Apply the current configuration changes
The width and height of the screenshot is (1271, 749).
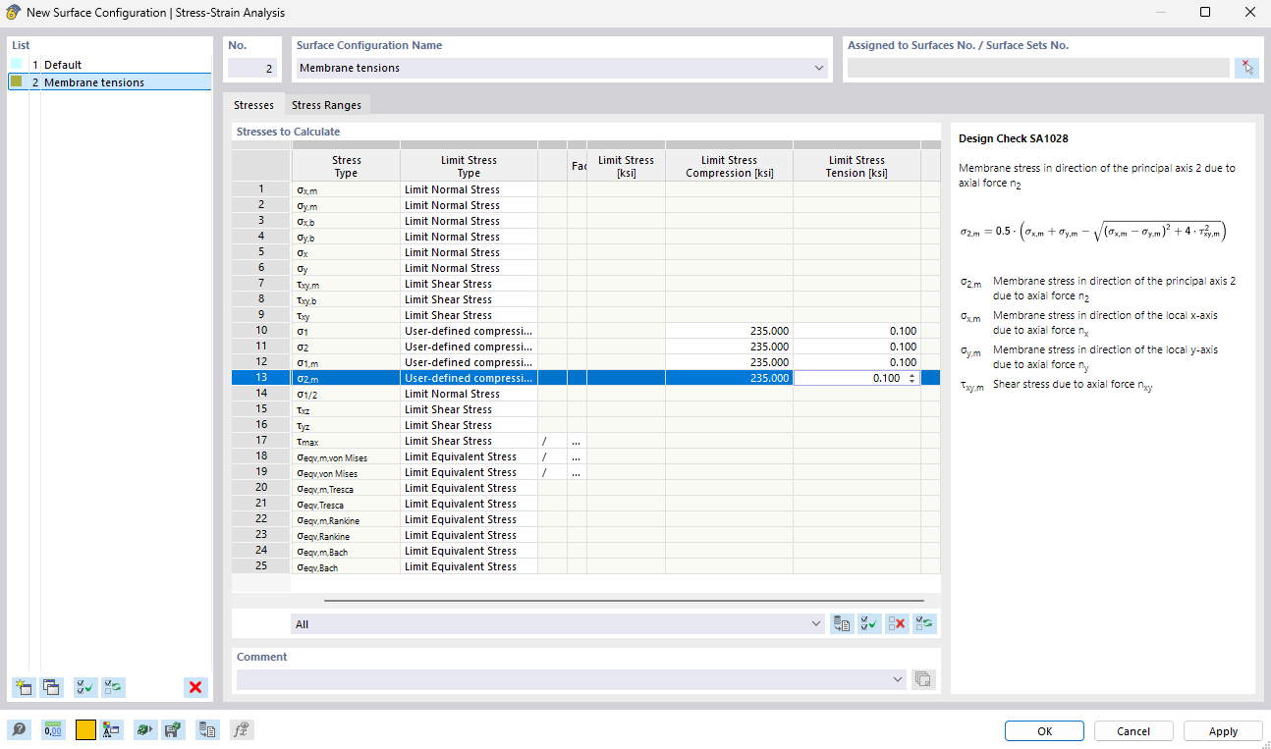point(1221,730)
